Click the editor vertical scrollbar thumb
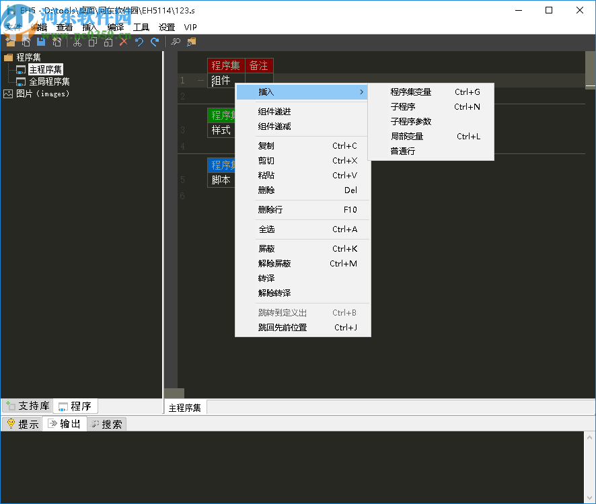 pos(591,69)
